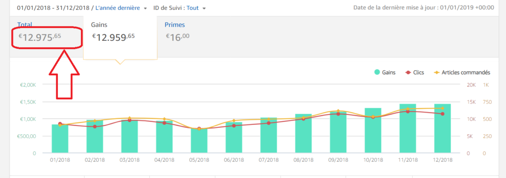
Task: Toggle the Clics legend series
Action: [415, 73]
